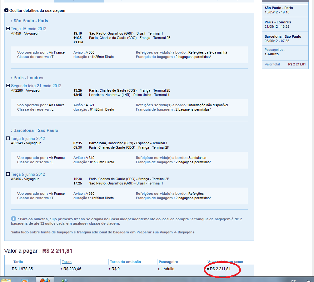Collapse the second Terça 5 junho flight (AF456)
The width and height of the screenshot is (314, 282).
click(x=8, y=174)
